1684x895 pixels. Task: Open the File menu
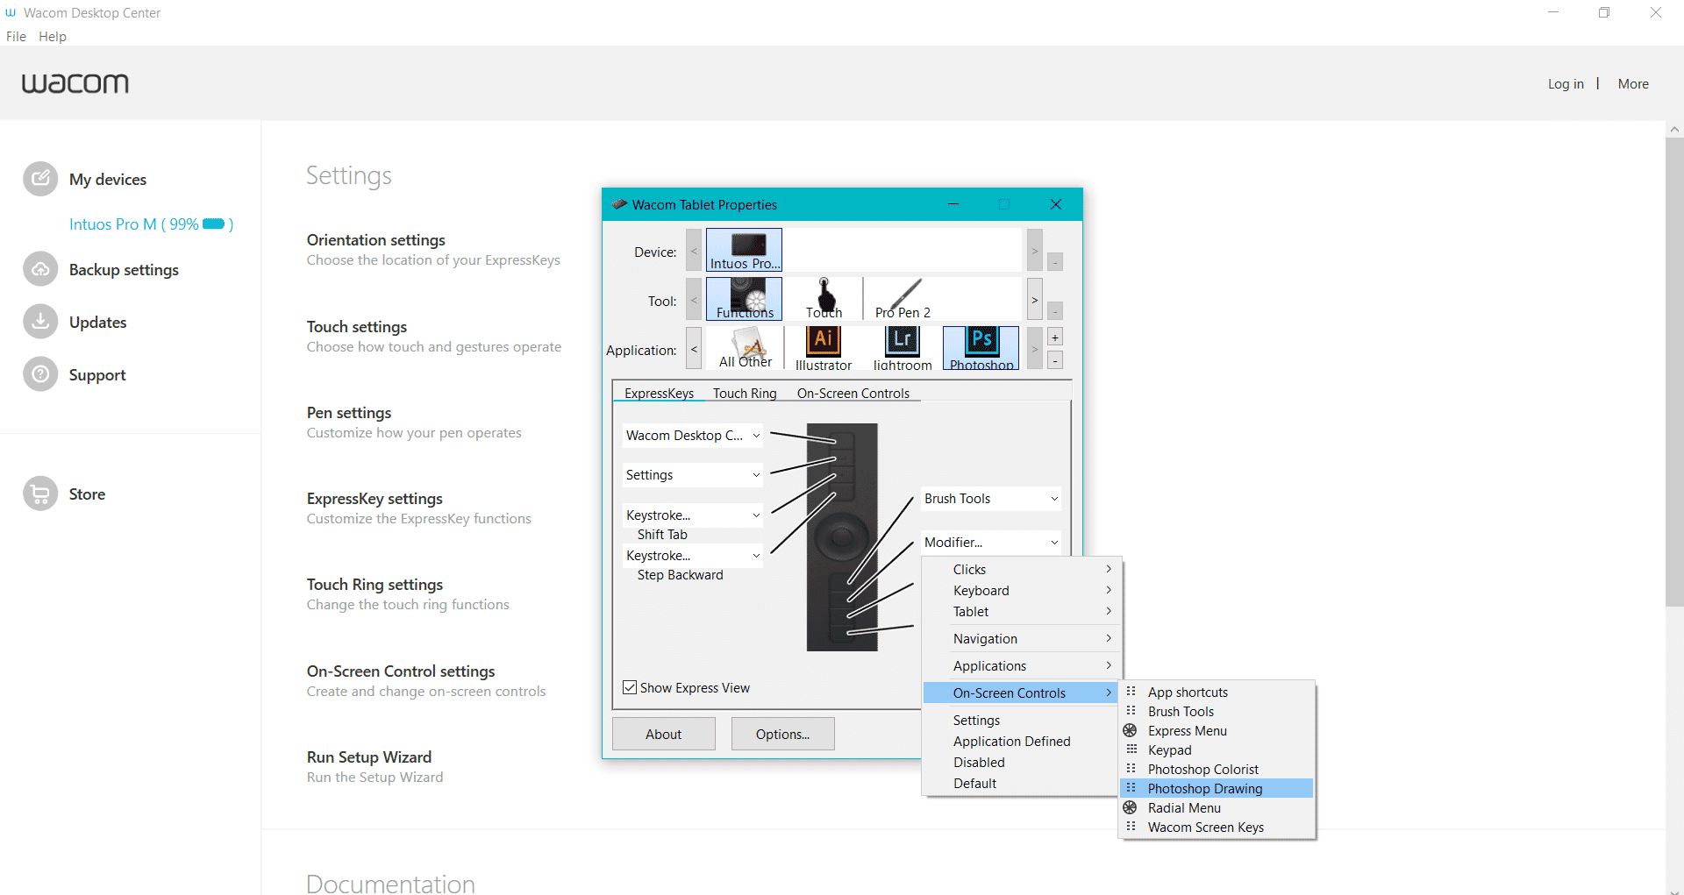(16, 37)
